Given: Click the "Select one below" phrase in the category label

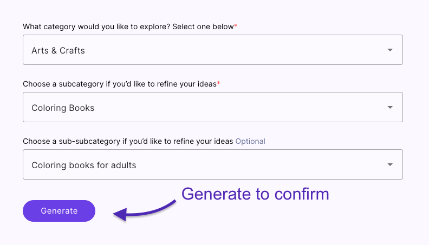Looking at the screenshot, I should tap(203, 27).
